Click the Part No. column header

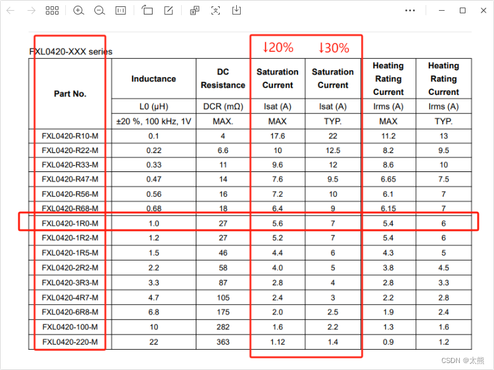[70, 94]
